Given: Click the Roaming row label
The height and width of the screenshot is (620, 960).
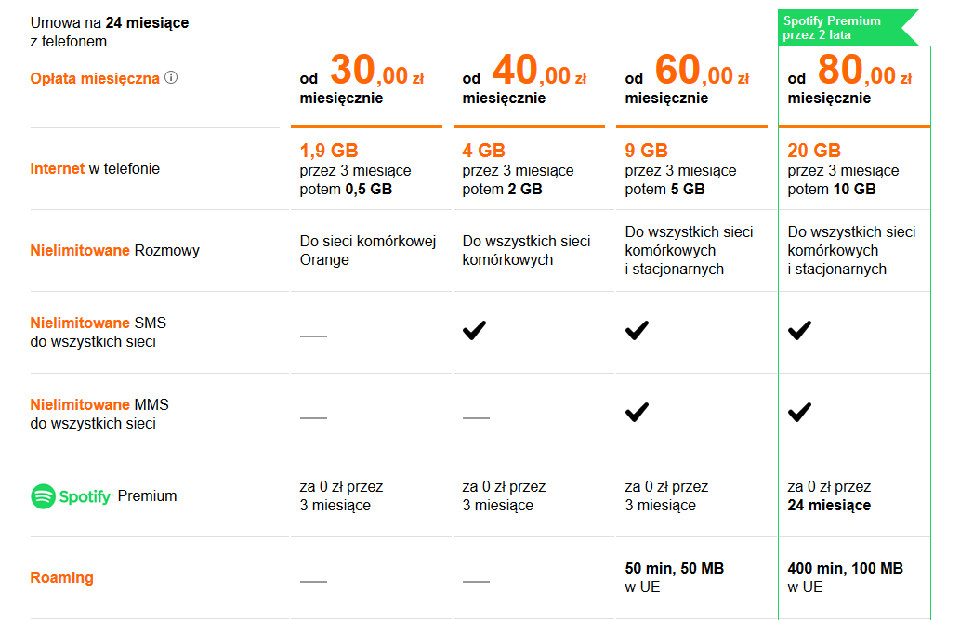Looking at the screenshot, I should tap(62, 578).
